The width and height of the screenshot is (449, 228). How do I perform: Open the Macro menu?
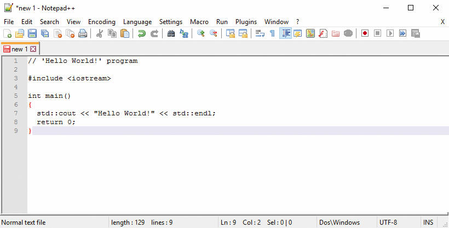[199, 22]
